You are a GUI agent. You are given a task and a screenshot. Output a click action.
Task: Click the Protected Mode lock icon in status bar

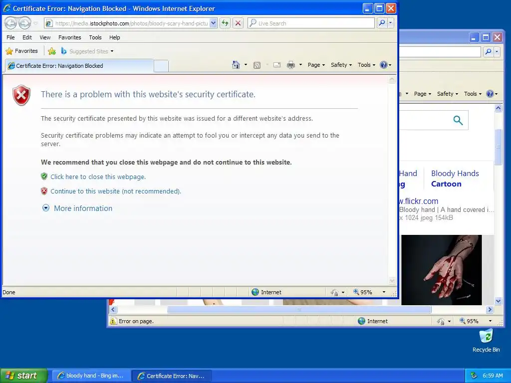point(334,292)
